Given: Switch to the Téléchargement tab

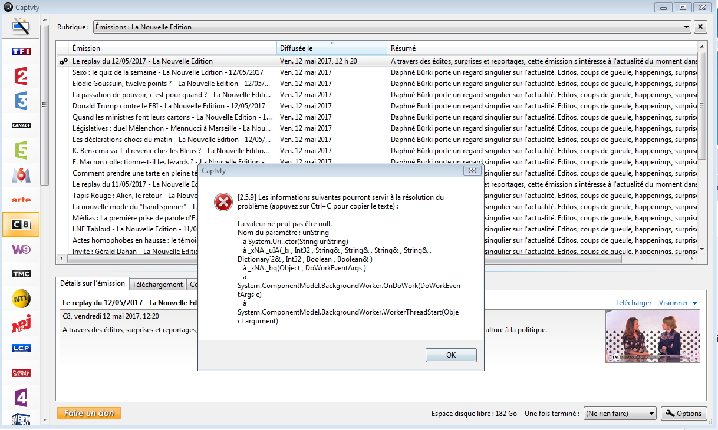Looking at the screenshot, I should point(157,284).
